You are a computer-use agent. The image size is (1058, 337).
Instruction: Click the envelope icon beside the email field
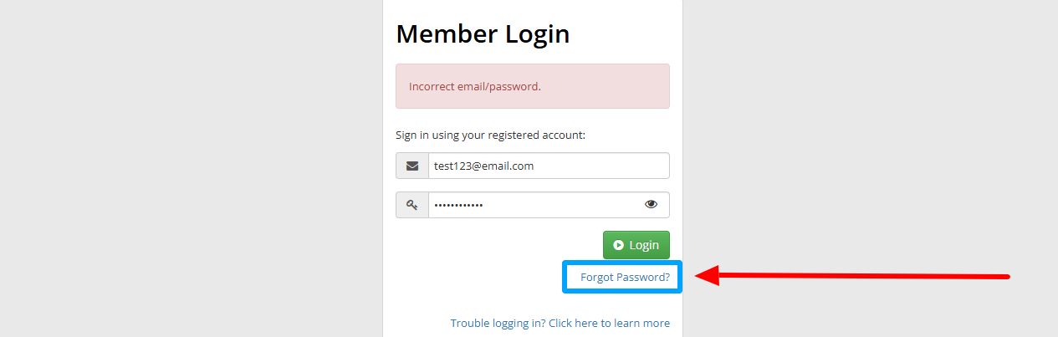click(412, 166)
